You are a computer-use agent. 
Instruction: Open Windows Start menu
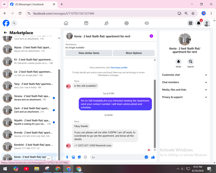[x=5, y=169]
